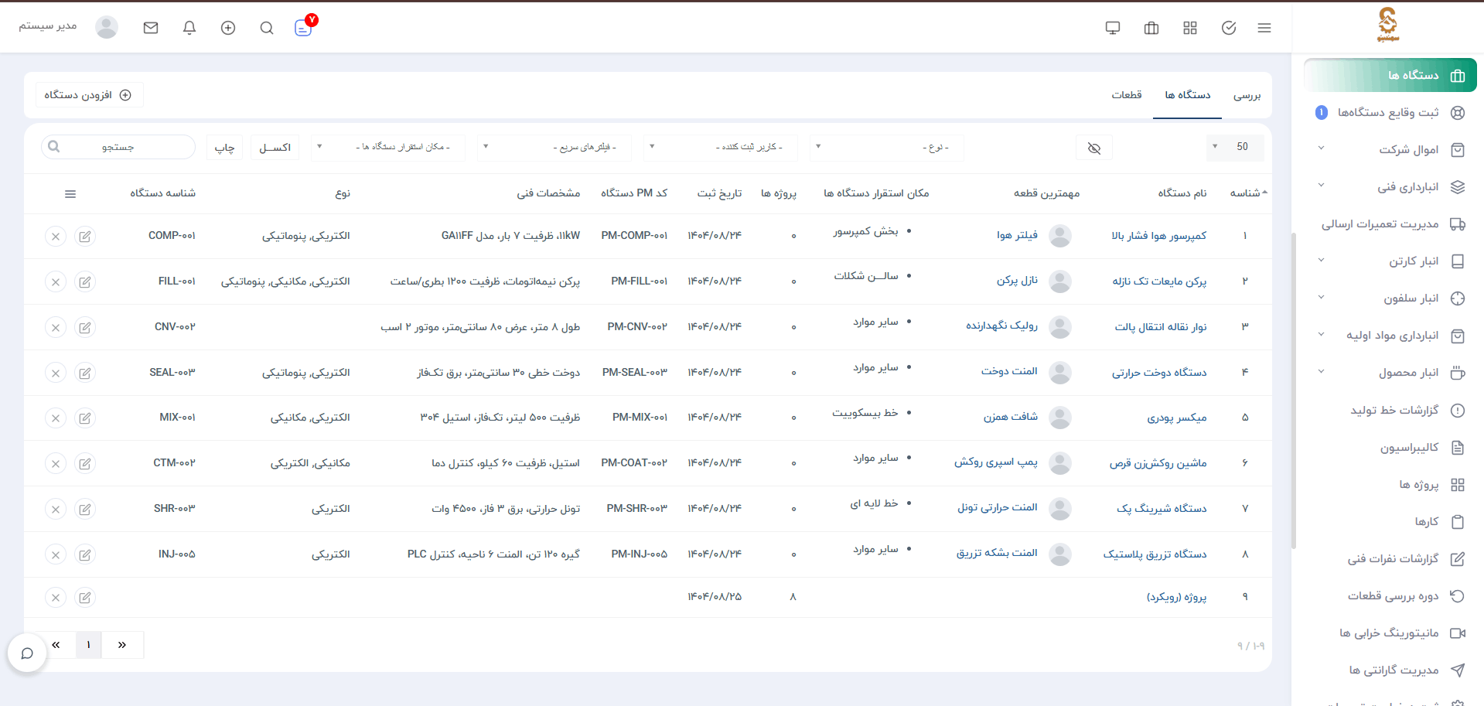Click the افزودن دستگاه add device button
Image resolution: width=1484 pixels, height=706 pixels.
pyautogui.click(x=89, y=95)
